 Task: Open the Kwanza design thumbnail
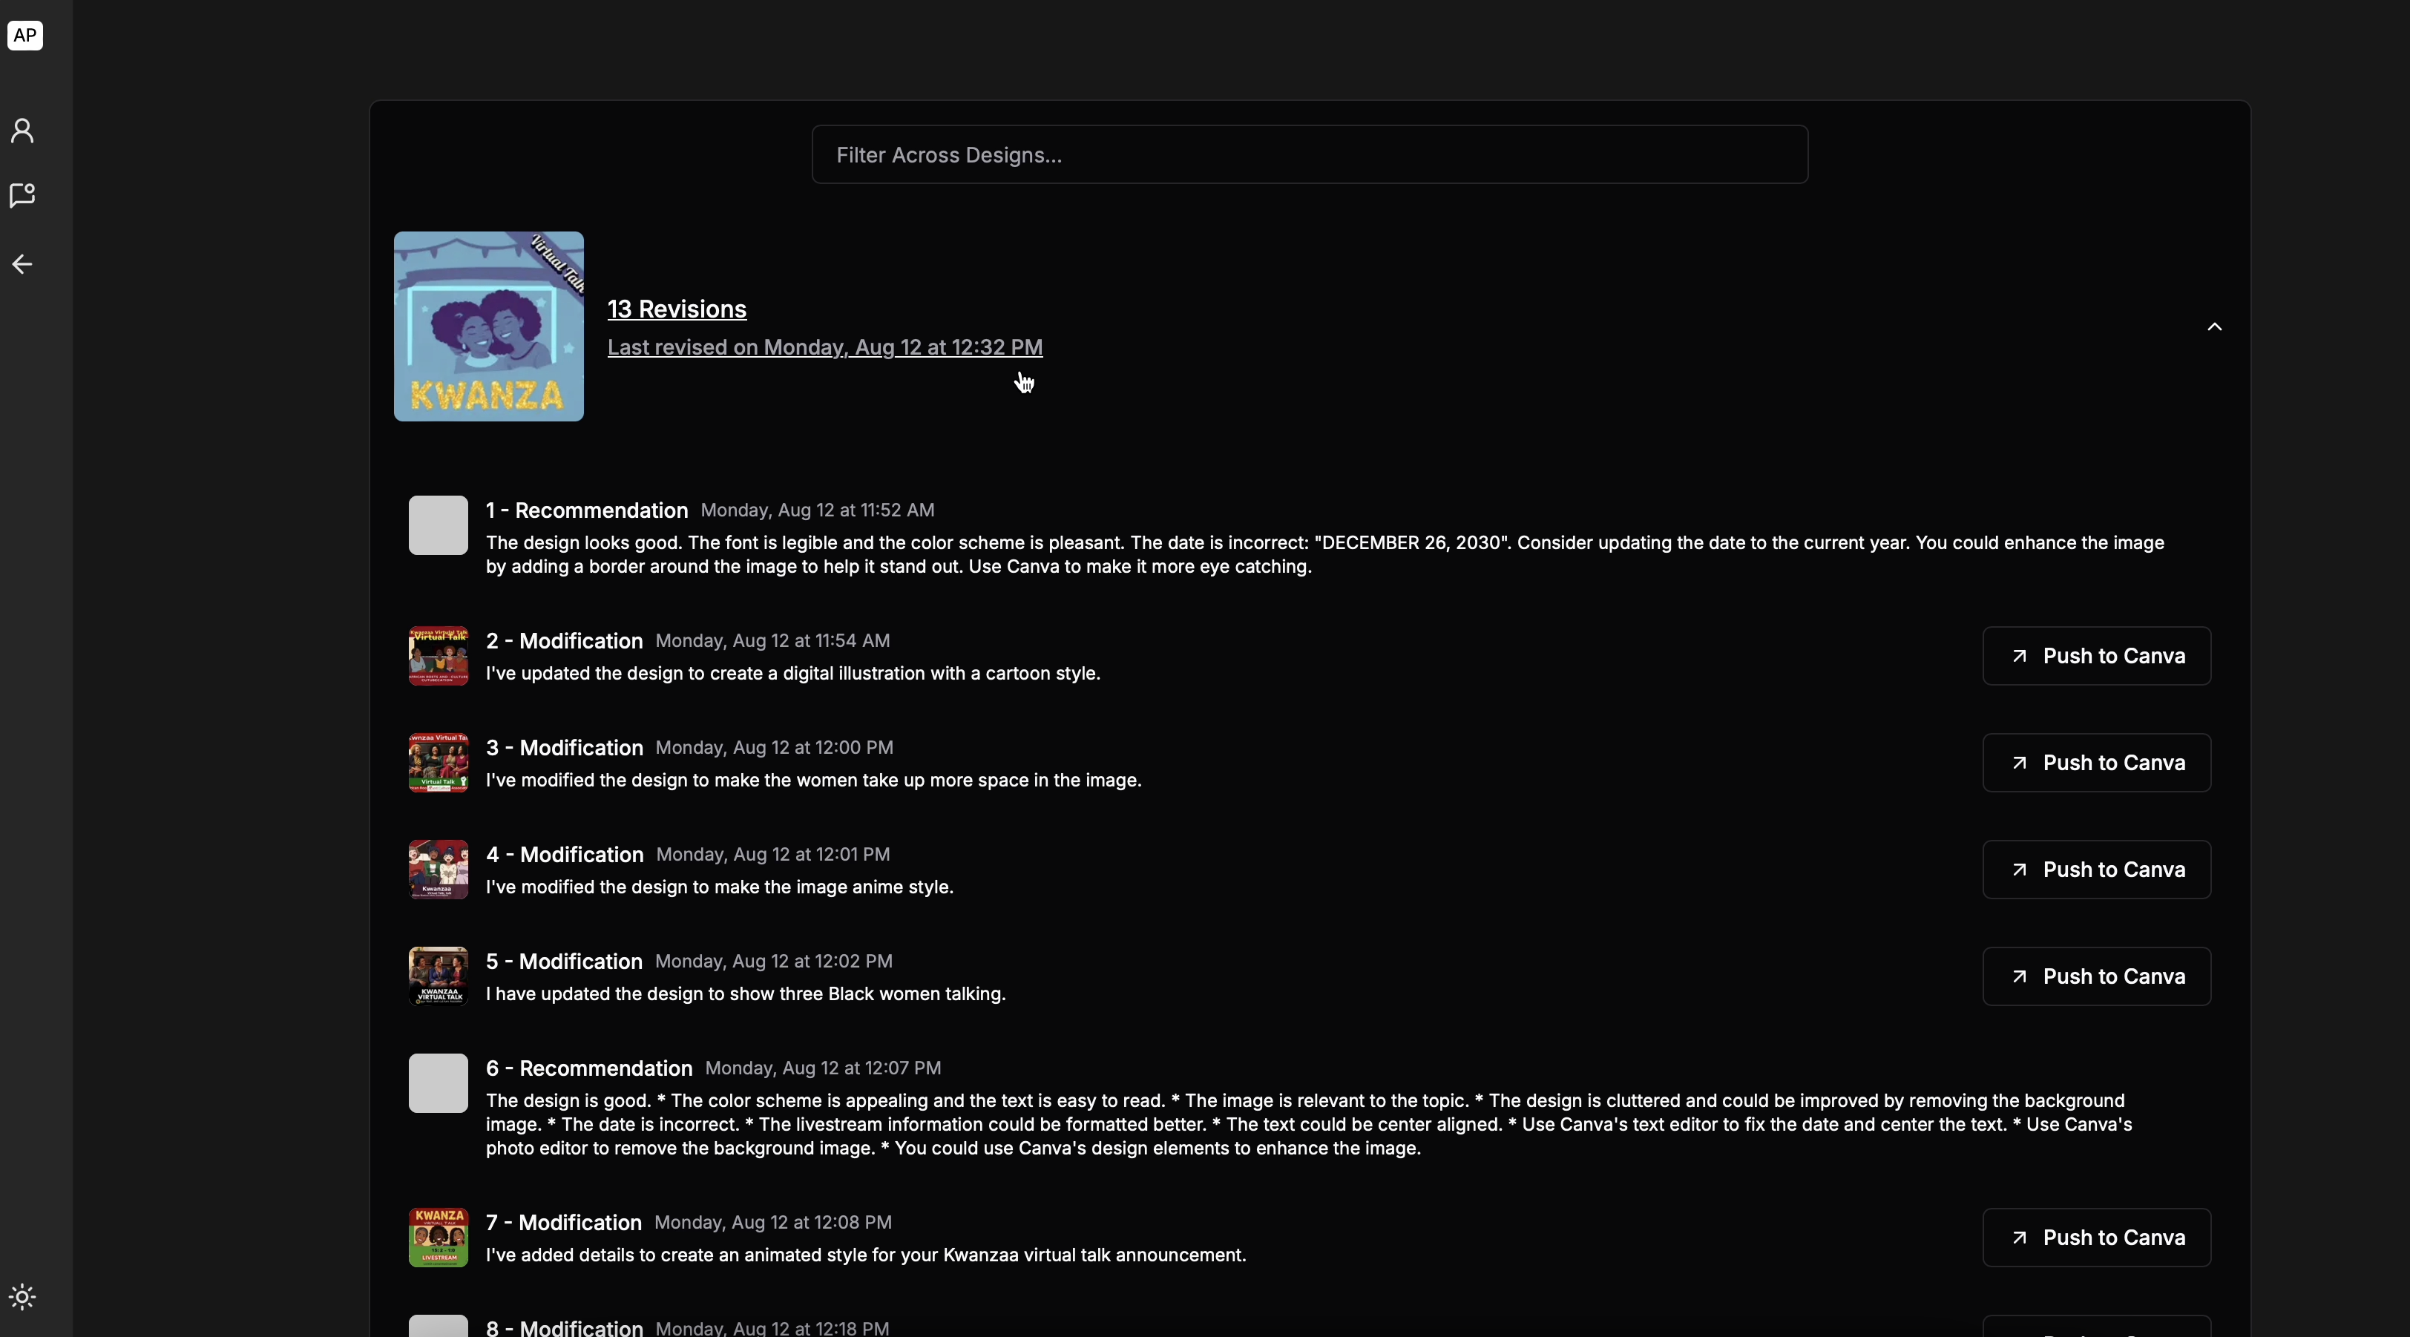(488, 326)
